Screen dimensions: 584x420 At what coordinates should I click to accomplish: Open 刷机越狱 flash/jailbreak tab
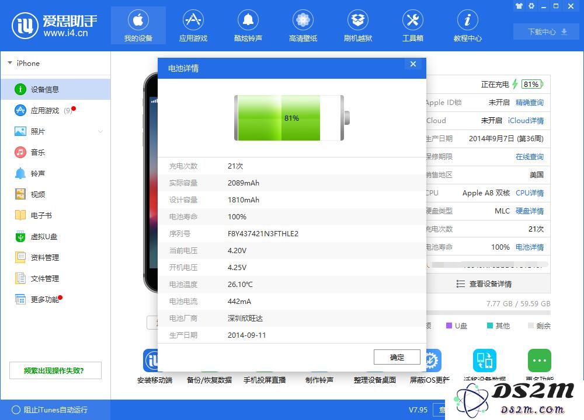click(358, 26)
